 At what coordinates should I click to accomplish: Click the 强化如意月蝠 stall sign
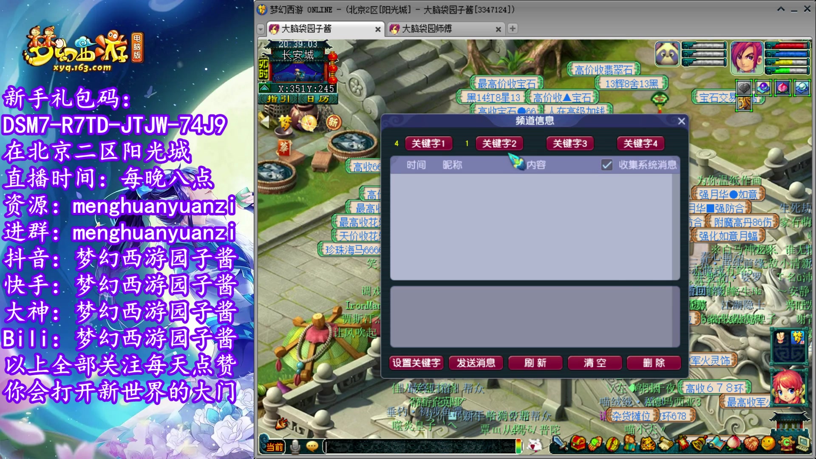728,235
